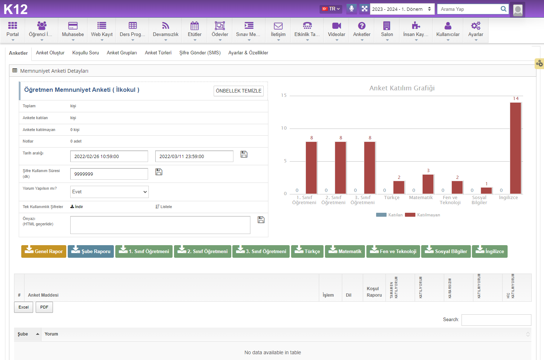The width and height of the screenshot is (544, 360).
Task: Click the Arama Yap search field
Action: pyautogui.click(x=468, y=9)
